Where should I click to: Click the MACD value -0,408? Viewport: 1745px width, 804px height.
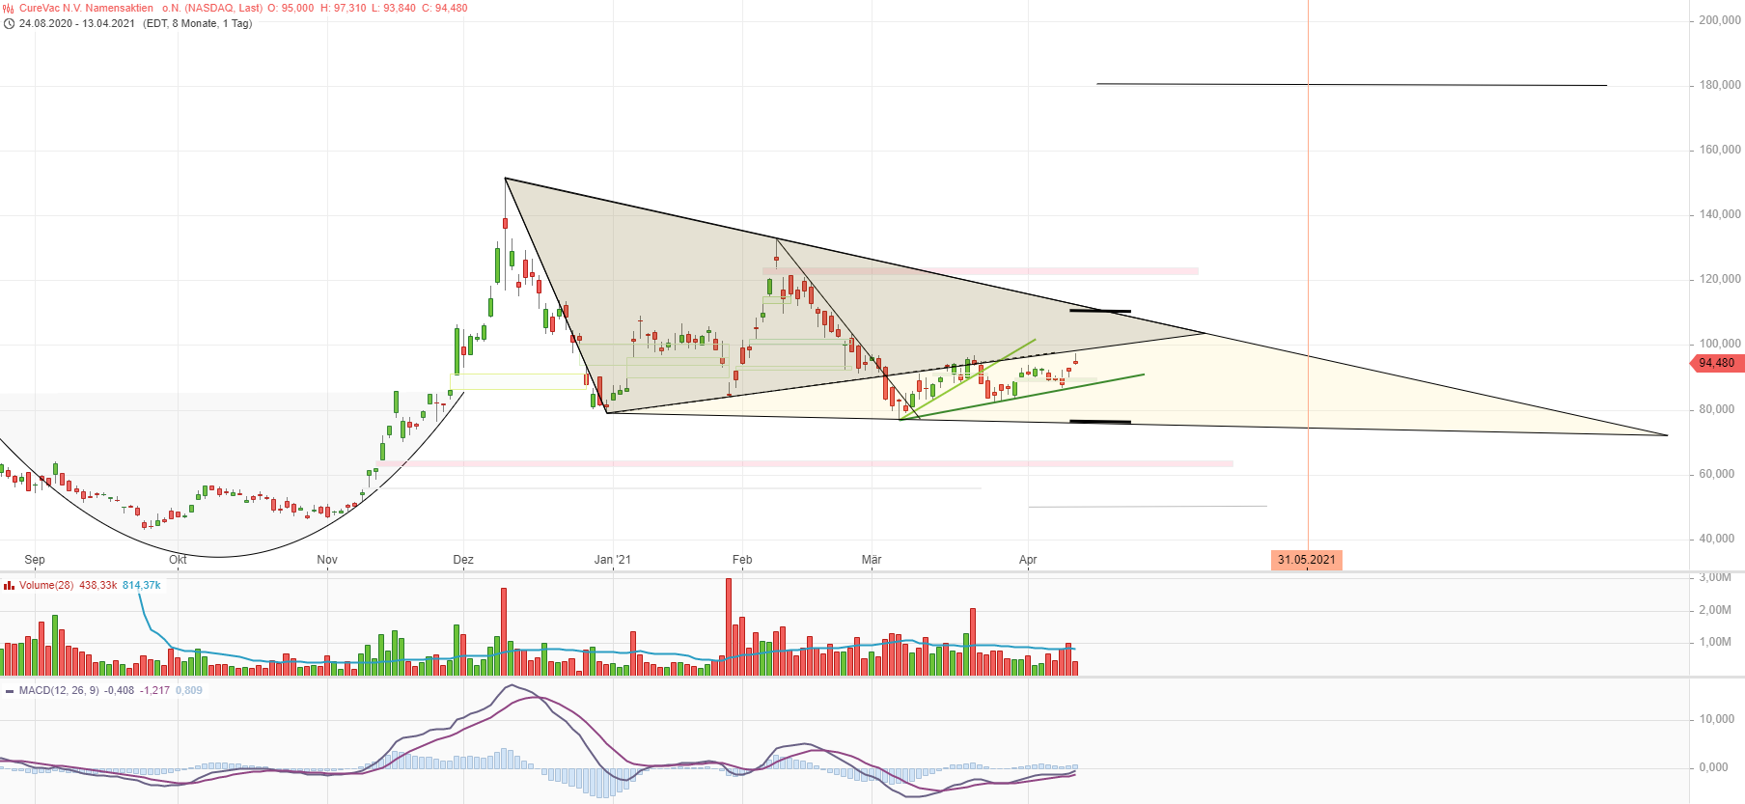pyautogui.click(x=120, y=690)
